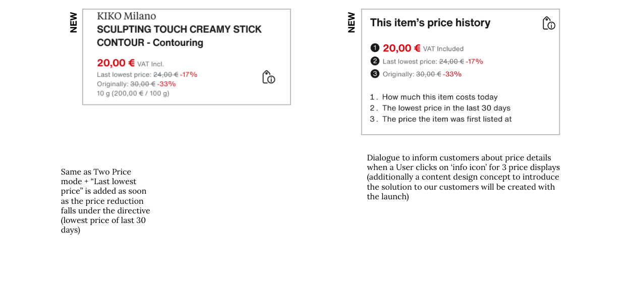The width and height of the screenshot is (630, 281).
Task: Click the price info tag icon on product card
Action: pos(269,77)
